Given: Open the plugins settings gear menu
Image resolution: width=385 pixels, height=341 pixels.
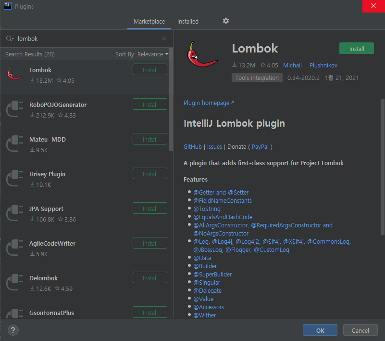Looking at the screenshot, I should pos(225,21).
